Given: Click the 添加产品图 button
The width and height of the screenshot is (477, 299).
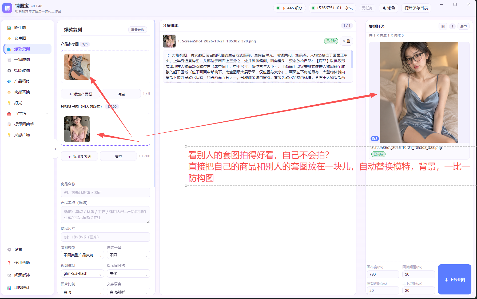Looking at the screenshot, I should pyautogui.click(x=81, y=94).
